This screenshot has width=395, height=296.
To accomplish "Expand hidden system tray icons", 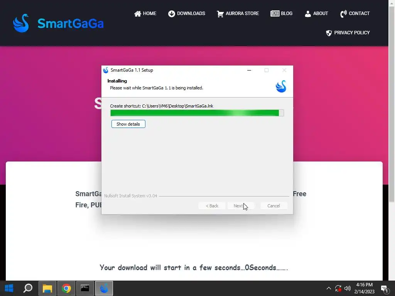I will pyautogui.click(x=329, y=288).
